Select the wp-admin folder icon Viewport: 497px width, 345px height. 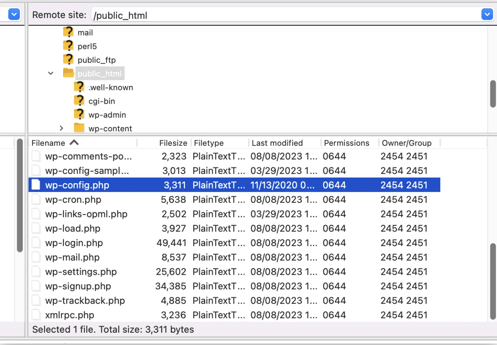point(79,115)
